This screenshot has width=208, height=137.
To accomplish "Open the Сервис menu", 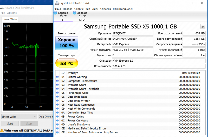I will pos(79,9).
